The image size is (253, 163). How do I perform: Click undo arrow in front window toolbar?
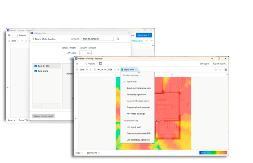point(215,70)
